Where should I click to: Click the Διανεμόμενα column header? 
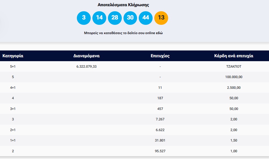86,56
